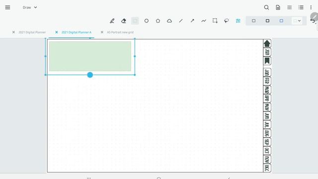This screenshot has height=179, width=318.
Task: Select the polygon shape tool
Action: point(158,21)
